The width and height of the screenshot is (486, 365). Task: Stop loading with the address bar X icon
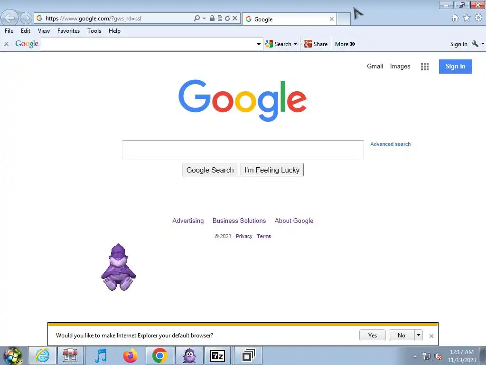point(235,18)
